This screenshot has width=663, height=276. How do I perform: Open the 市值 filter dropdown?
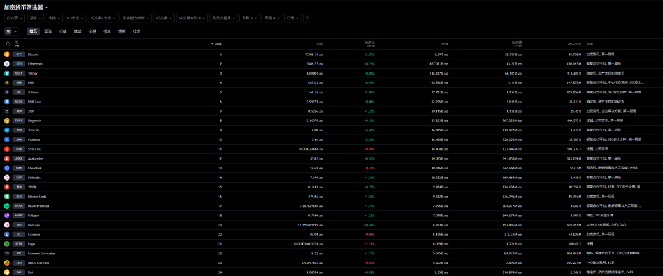tap(55, 18)
